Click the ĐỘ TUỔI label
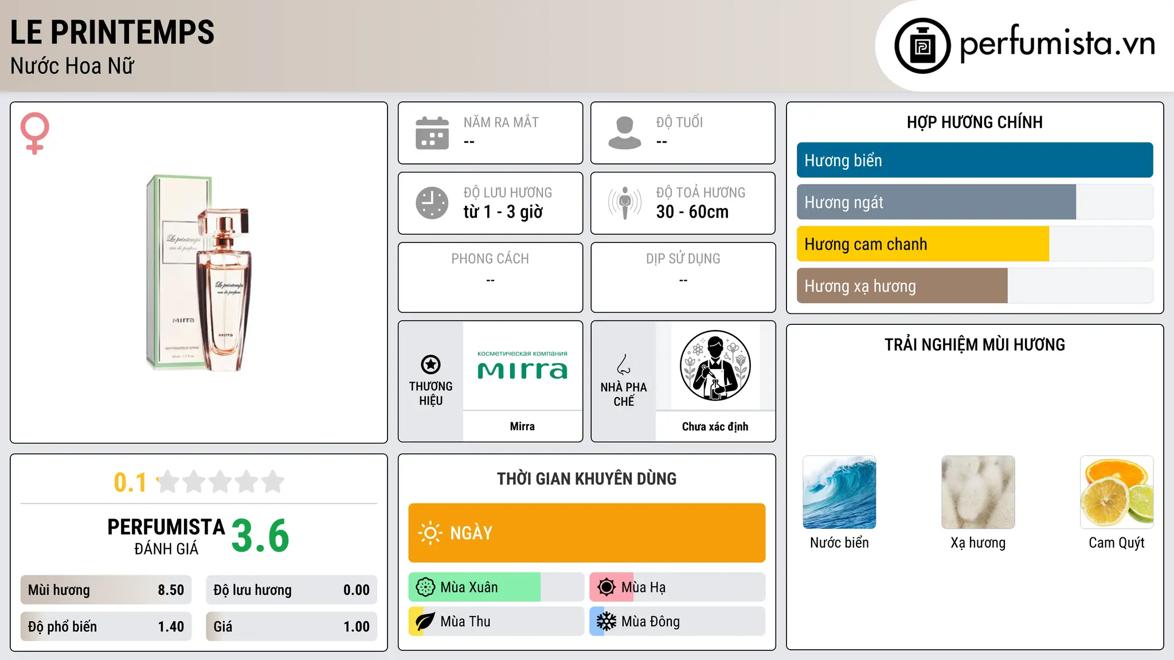Image resolution: width=1174 pixels, height=660 pixels. click(x=679, y=122)
